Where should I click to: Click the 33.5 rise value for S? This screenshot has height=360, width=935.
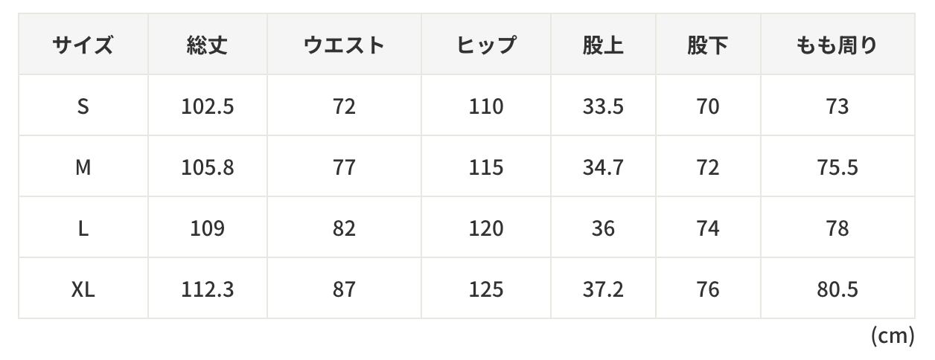coord(603,106)
